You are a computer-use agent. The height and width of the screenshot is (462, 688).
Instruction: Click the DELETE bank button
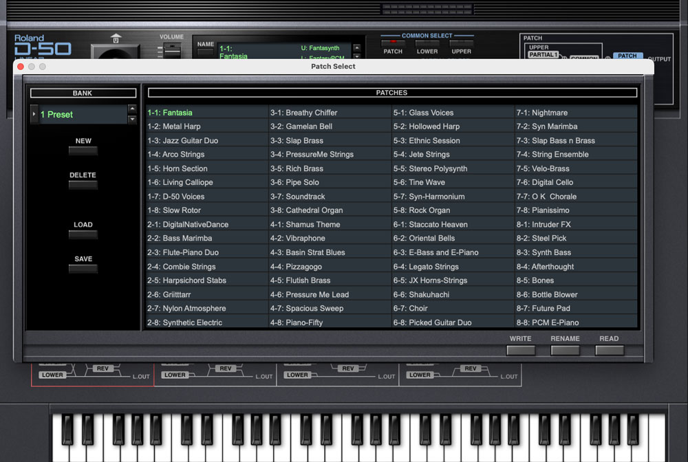click(83, 185)
